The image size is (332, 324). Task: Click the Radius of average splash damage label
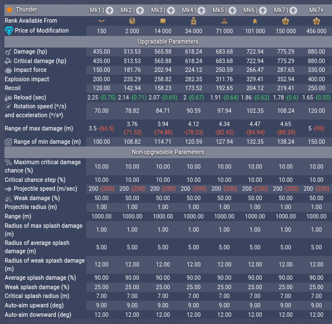point(37,247)
